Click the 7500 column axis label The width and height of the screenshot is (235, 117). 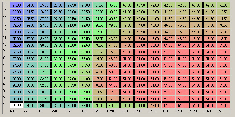(x=221, y=111)
